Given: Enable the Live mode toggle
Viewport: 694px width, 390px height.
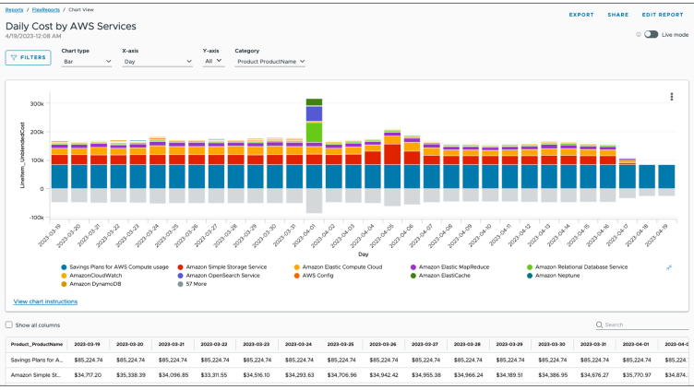Looking at the screenshot, I should coord(652,34).
